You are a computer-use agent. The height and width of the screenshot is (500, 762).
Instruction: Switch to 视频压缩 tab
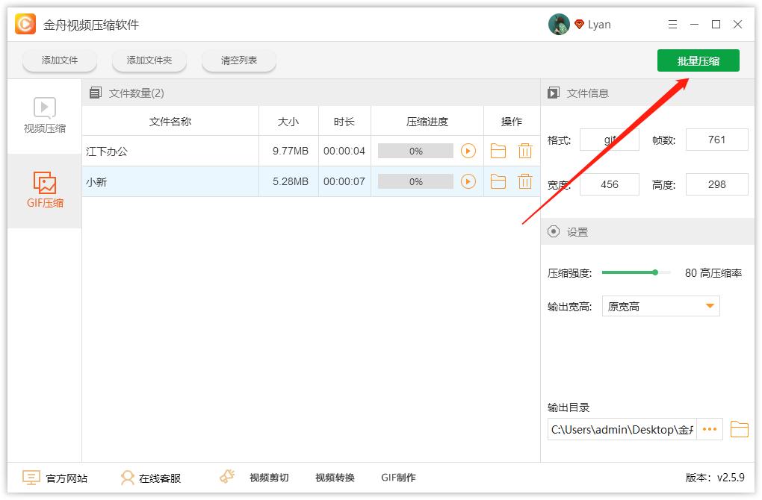(x=45, y=116)
